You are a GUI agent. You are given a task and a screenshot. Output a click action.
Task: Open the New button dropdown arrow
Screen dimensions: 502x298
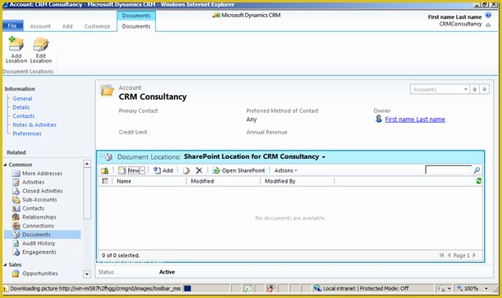[x=143, y=170]
